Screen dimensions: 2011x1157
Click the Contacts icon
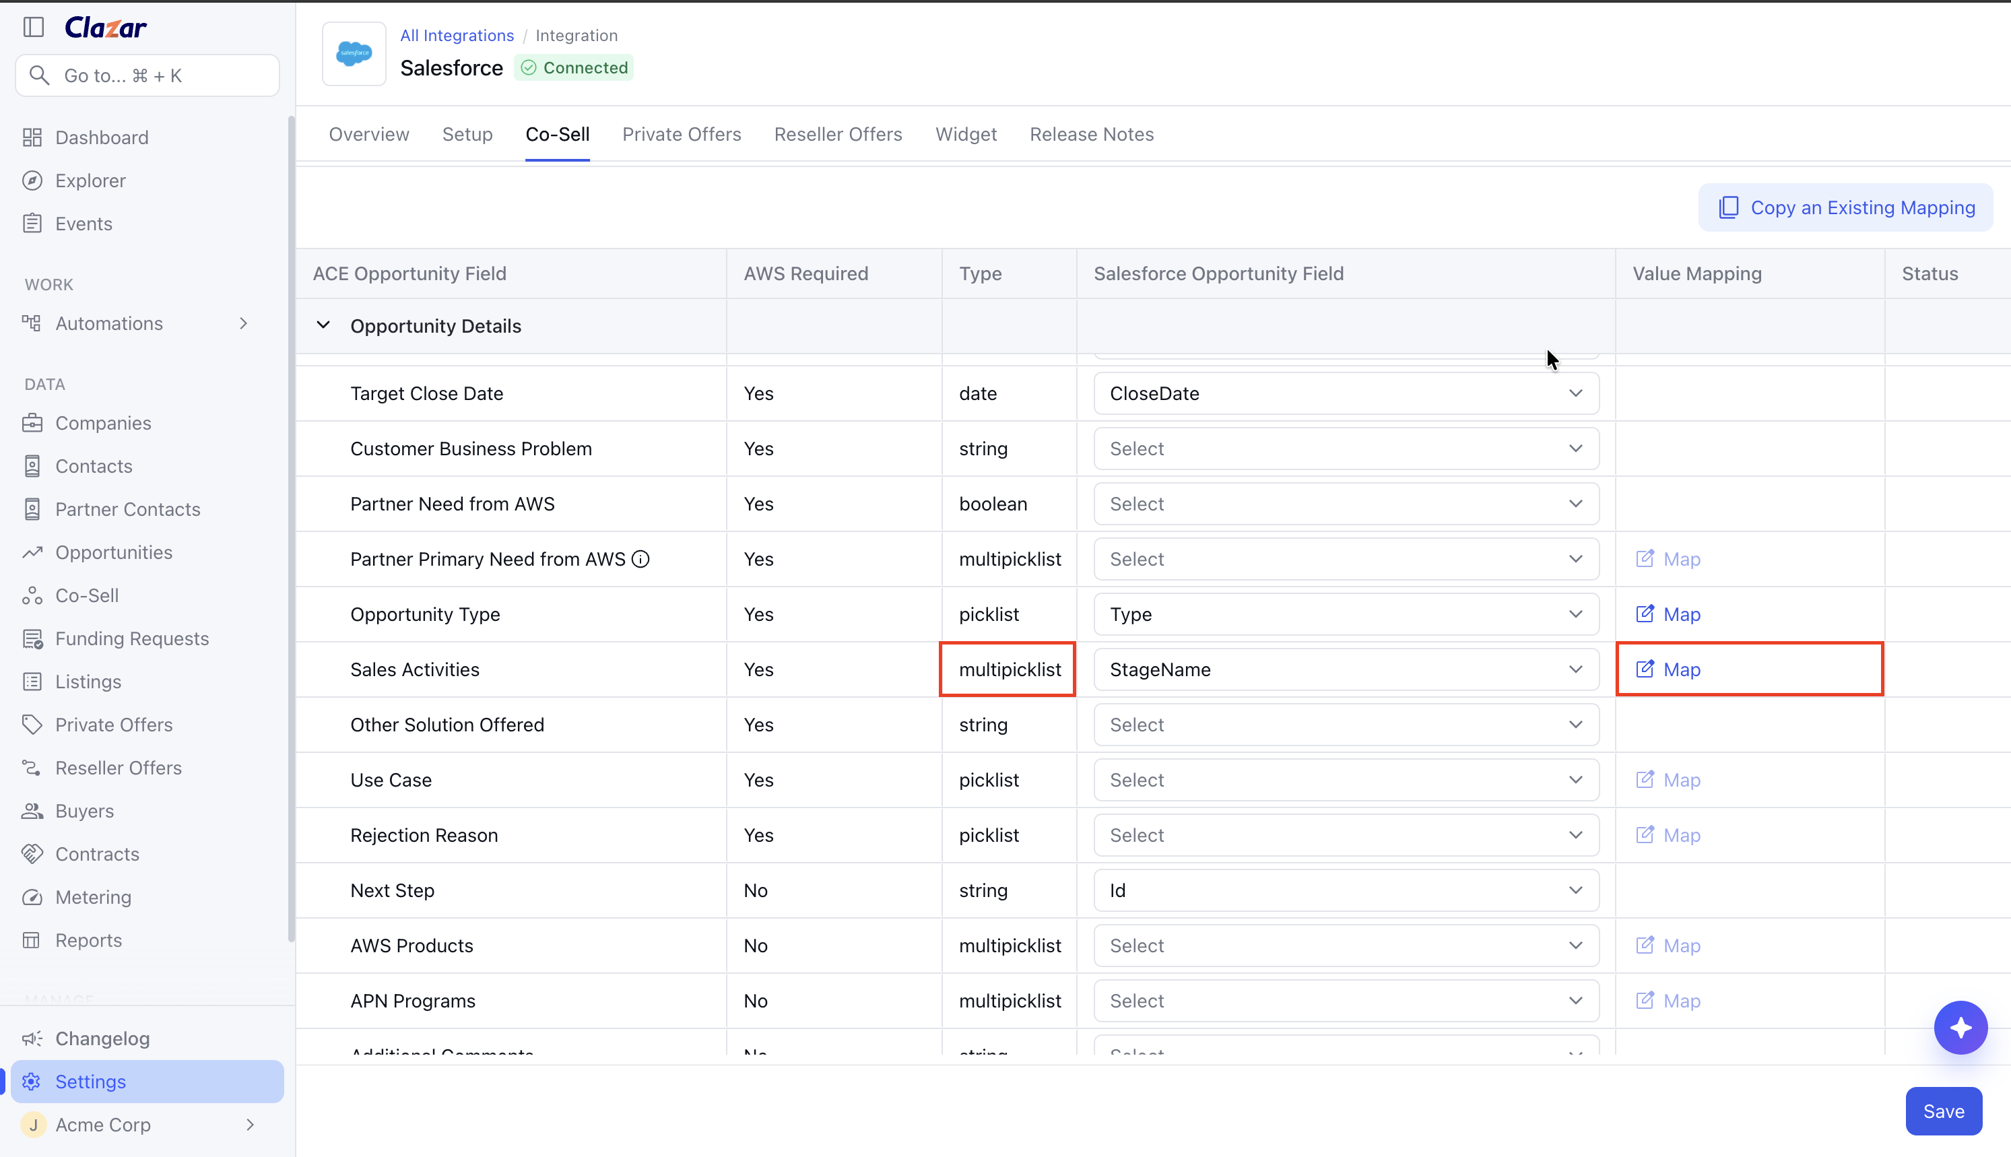click(x=32, y=465)
